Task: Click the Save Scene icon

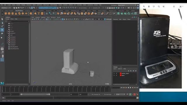Action: 19,8
